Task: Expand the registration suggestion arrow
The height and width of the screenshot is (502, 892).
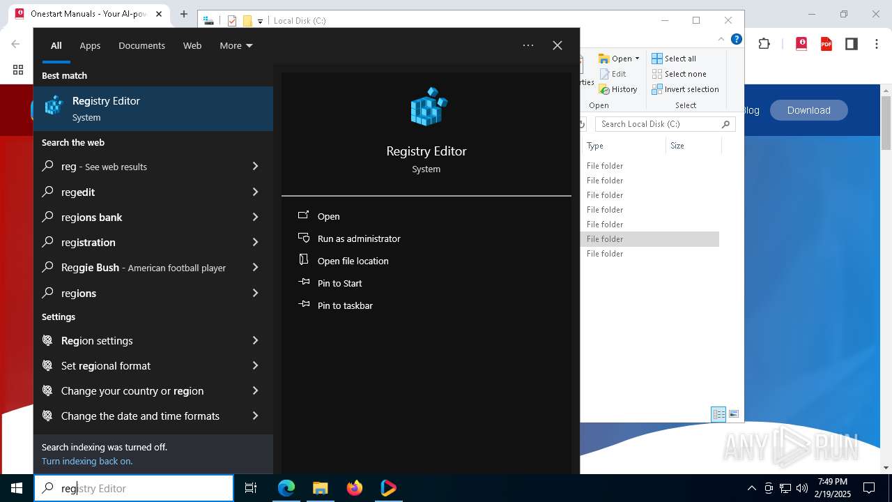Action: click(x=255, y=242)
